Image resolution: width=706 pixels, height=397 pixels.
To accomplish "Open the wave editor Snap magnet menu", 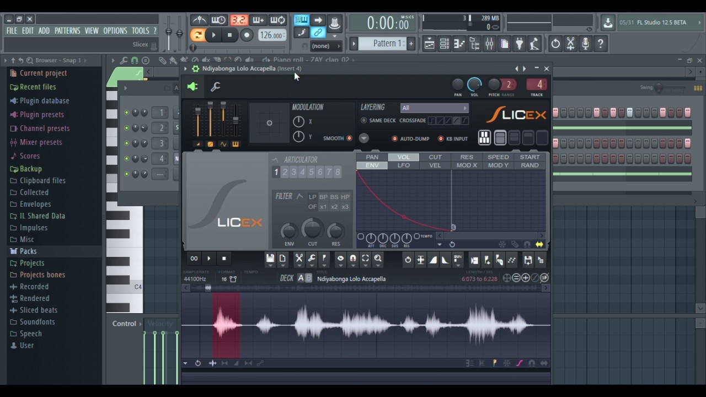I will [x=353, y=259].
